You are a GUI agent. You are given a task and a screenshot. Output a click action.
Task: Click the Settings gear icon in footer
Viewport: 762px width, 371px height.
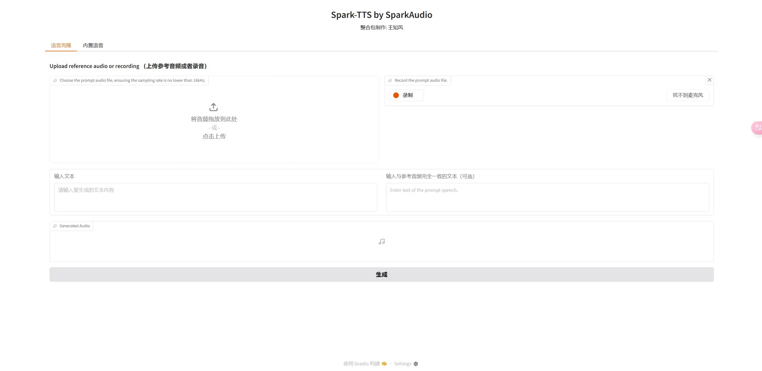click(x=416, y=364)
